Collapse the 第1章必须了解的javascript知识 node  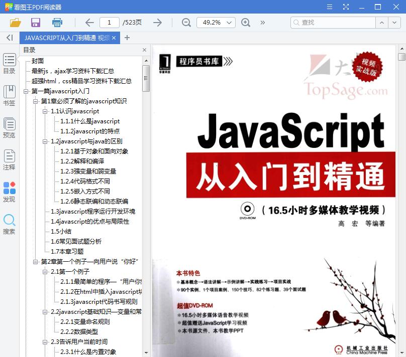pos(35,101)
